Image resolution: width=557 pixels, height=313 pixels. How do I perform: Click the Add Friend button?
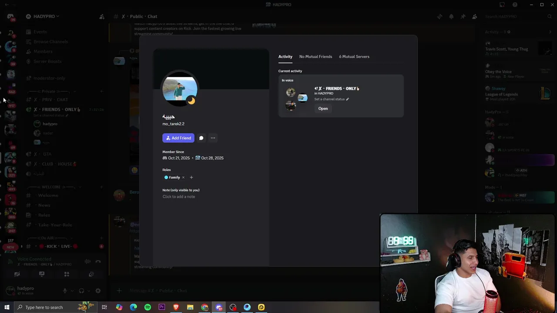178,138
